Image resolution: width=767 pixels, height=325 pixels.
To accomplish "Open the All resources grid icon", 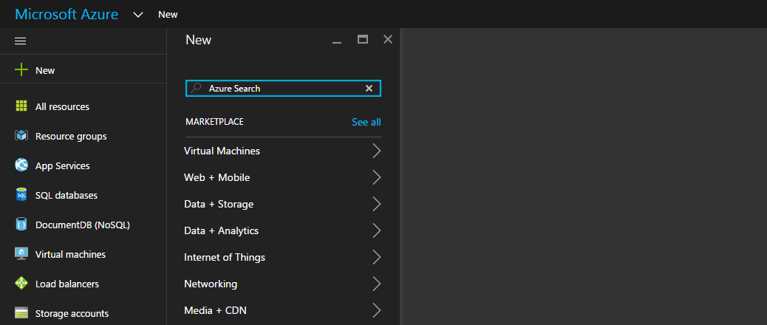I will (21, 106).
